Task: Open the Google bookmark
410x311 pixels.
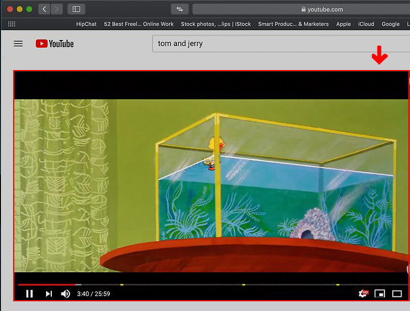Action: point(391,24)
